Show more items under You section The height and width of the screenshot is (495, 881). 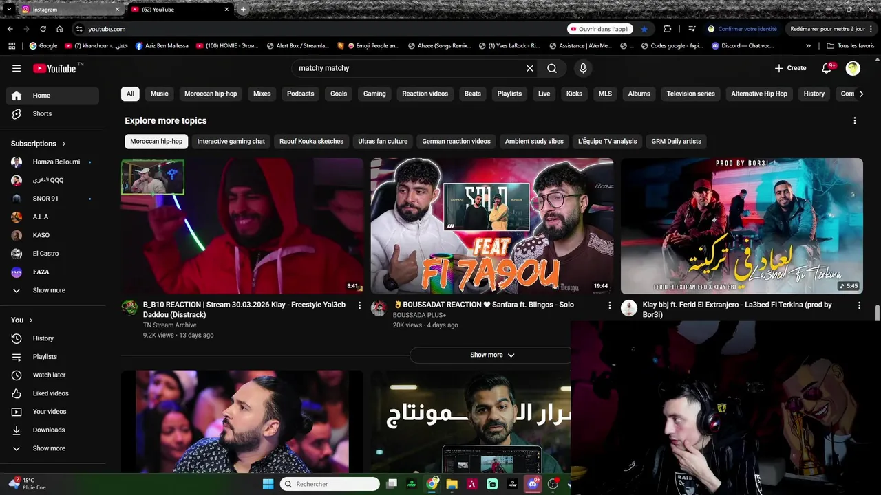coord(52,448)
